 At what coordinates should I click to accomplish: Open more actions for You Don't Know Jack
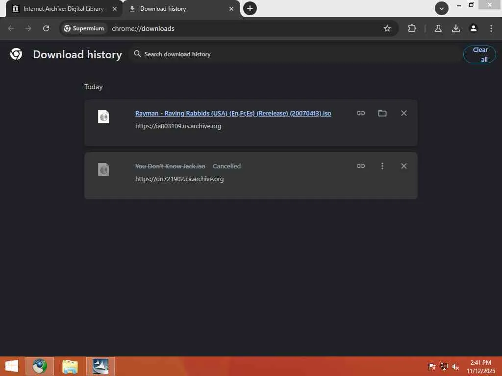[x=382, y=166]
